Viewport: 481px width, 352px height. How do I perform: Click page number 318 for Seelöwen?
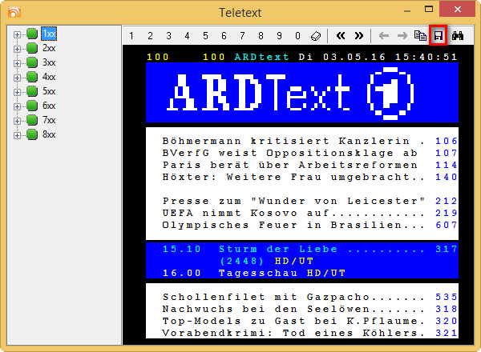pyautogui.click(x=447, y=309)
